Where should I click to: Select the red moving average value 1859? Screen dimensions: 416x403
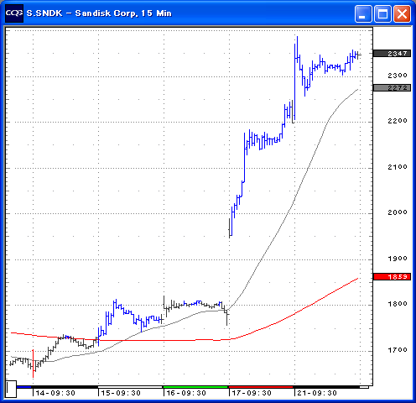tap(392, 277)
